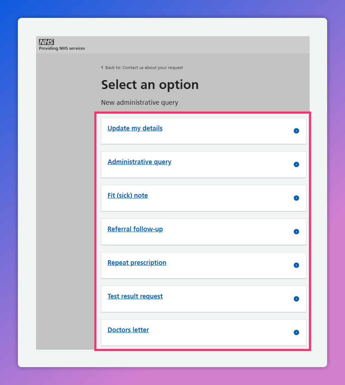Click the New administrative query subtitle
The width and height of the screenshot is (345, 385).
point(140,103)
